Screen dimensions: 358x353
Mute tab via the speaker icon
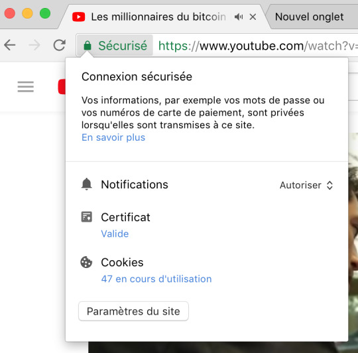click(x=239, y=17)
